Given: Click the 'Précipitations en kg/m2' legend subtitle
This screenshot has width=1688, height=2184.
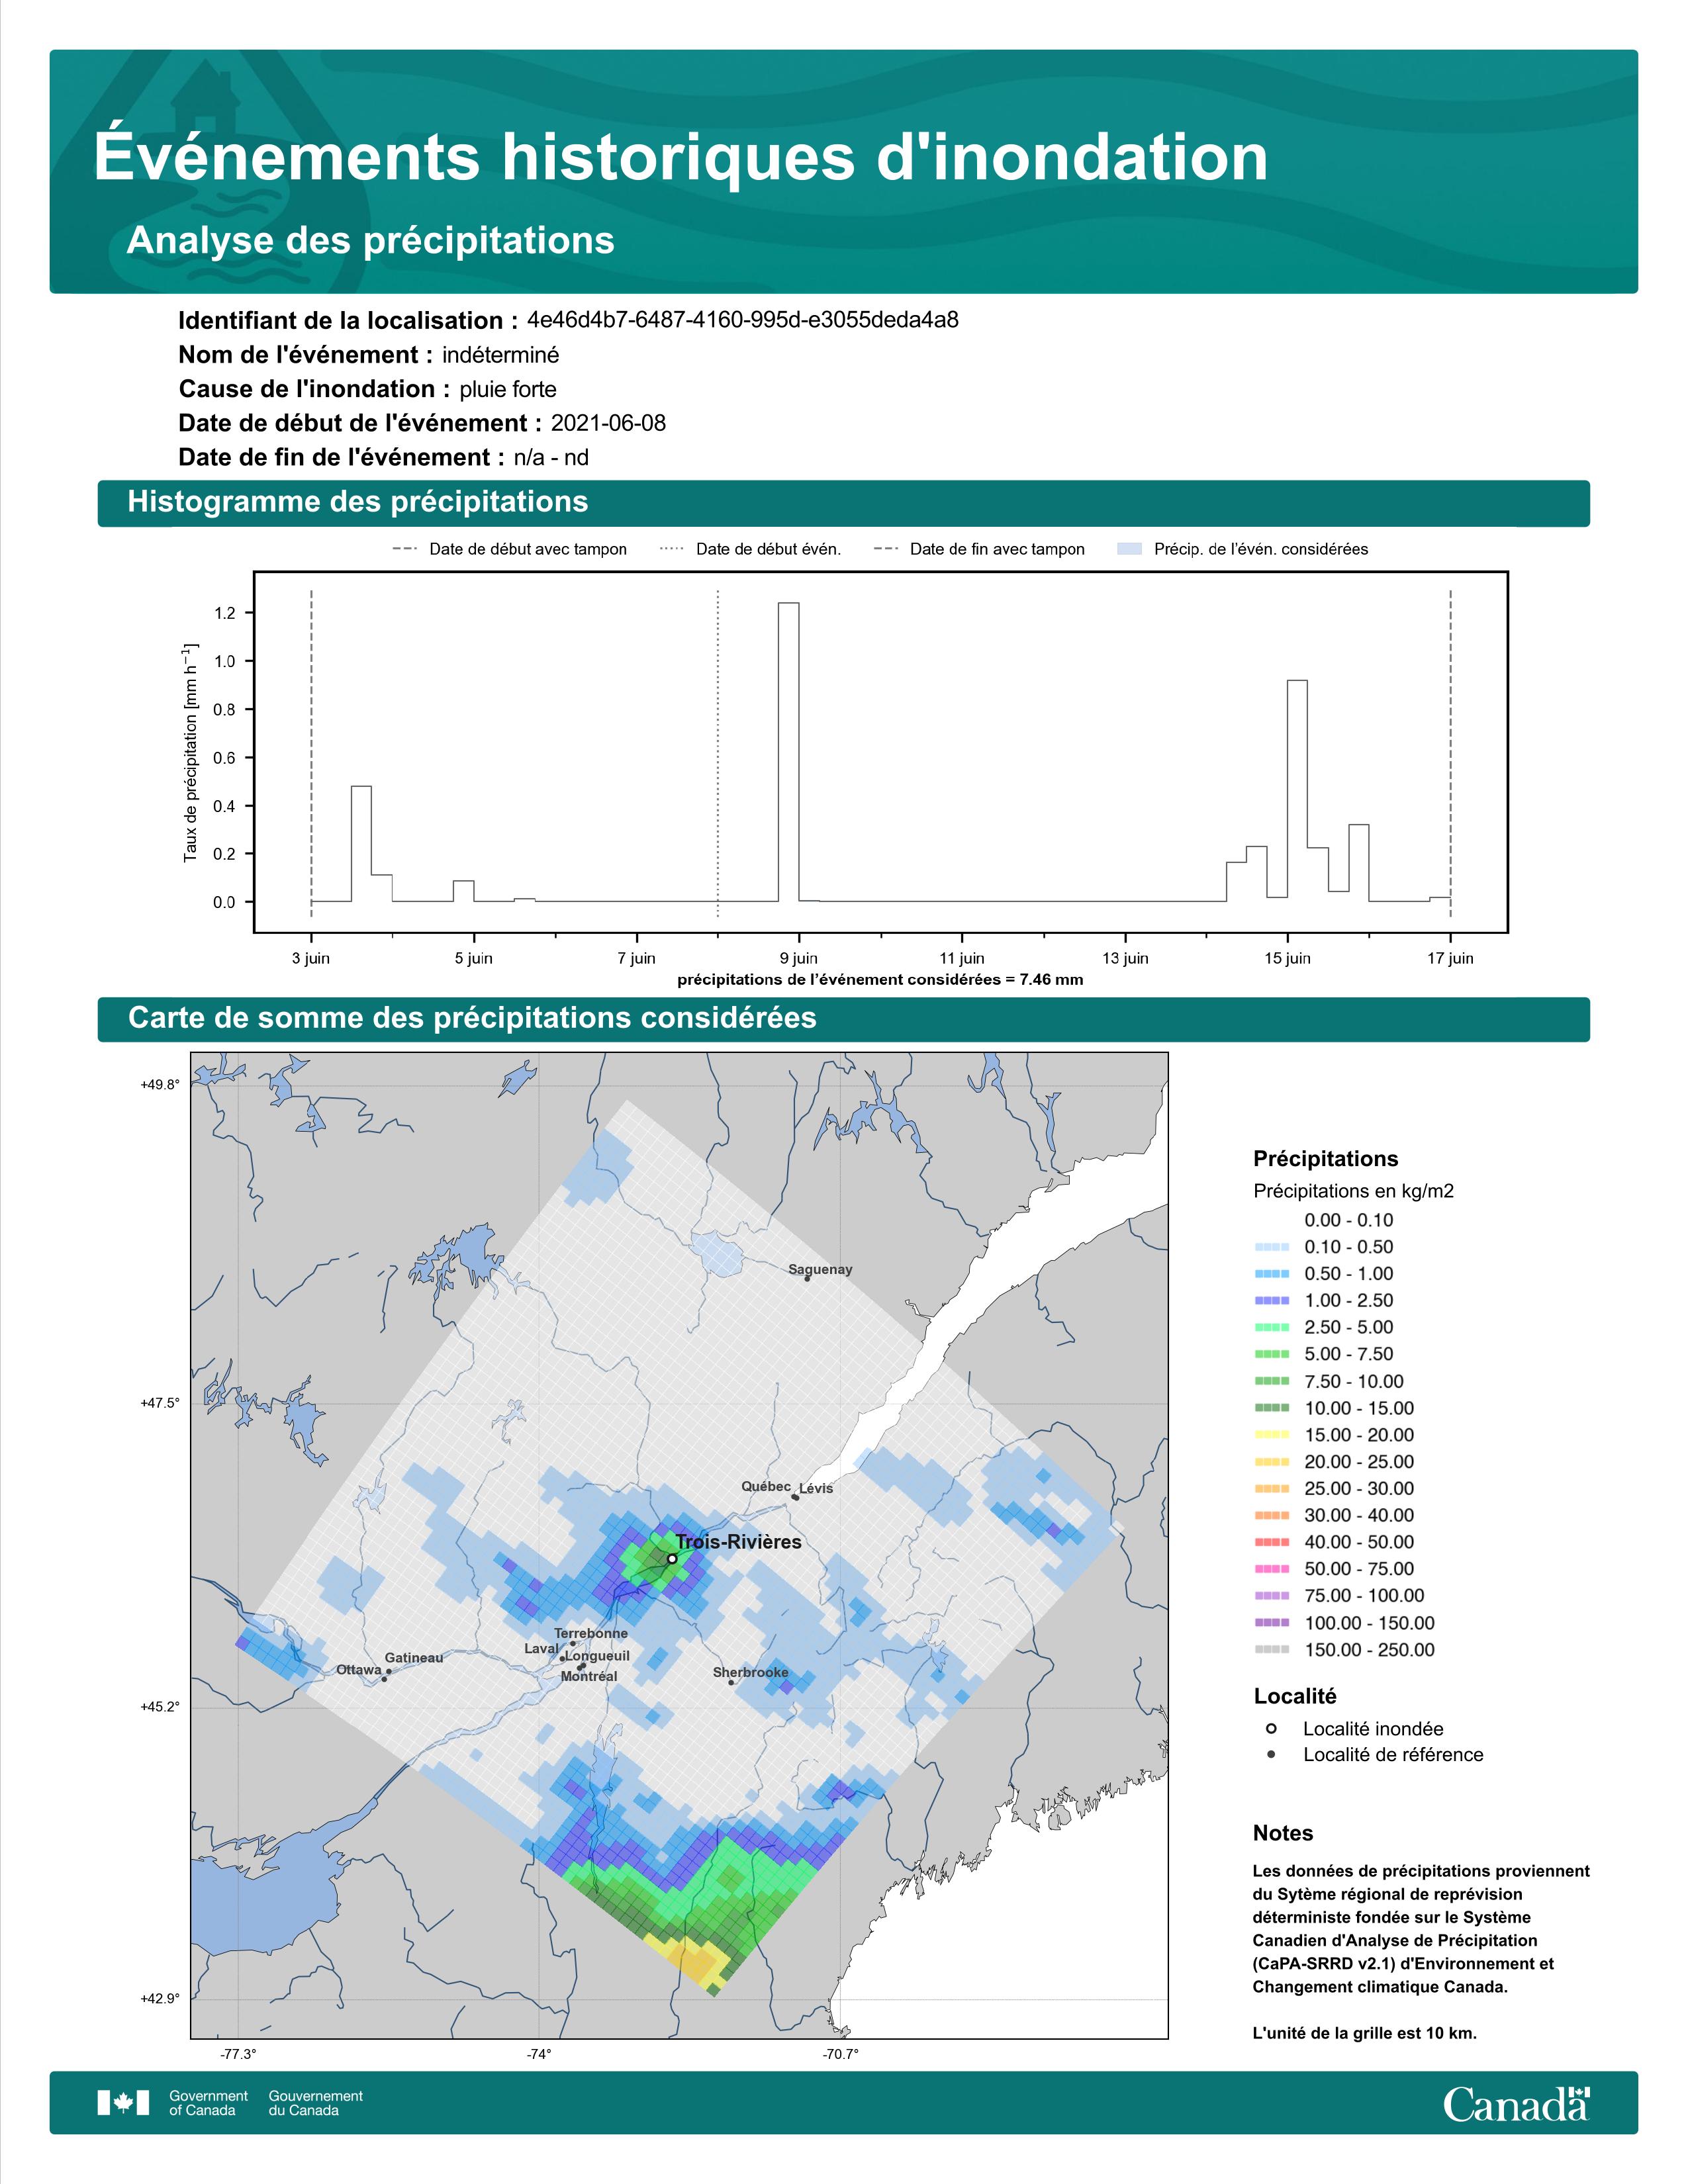Looking at the screenshot, I should click(1353, 1190).
